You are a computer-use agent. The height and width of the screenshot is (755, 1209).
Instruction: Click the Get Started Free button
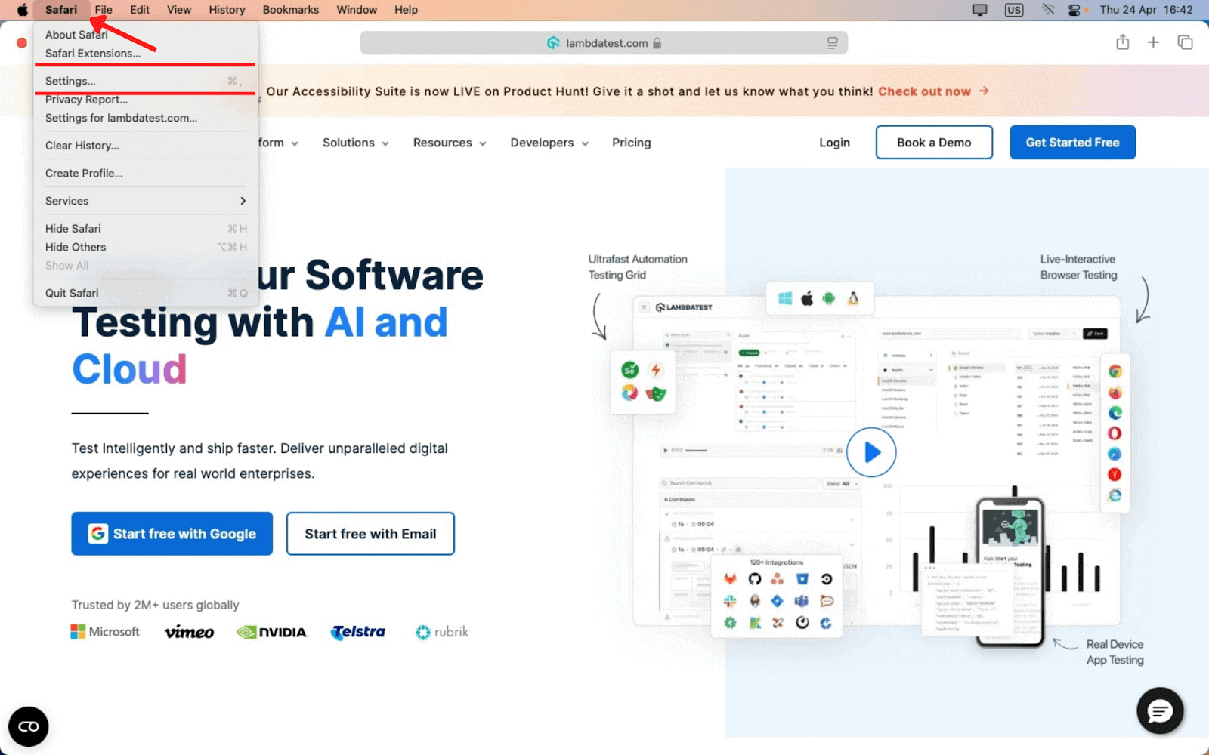click(x=1072, y=143)
